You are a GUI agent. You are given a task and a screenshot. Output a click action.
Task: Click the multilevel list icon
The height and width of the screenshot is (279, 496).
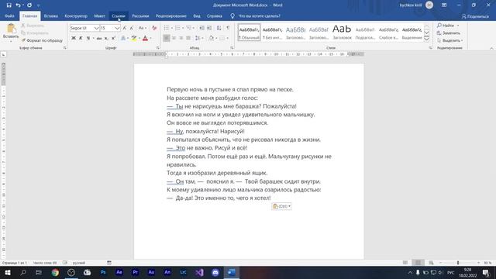tap(189, 28)
